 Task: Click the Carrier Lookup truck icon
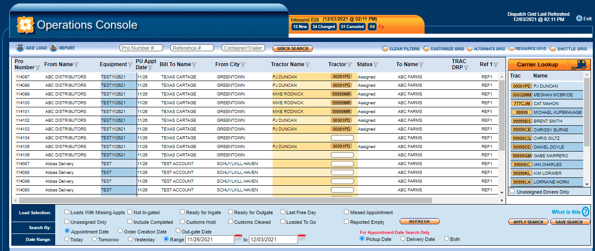point(579,64)
